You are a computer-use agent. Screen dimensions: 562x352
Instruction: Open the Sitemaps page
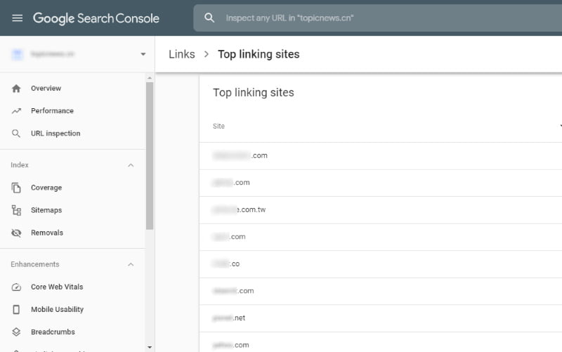point(46,210)
